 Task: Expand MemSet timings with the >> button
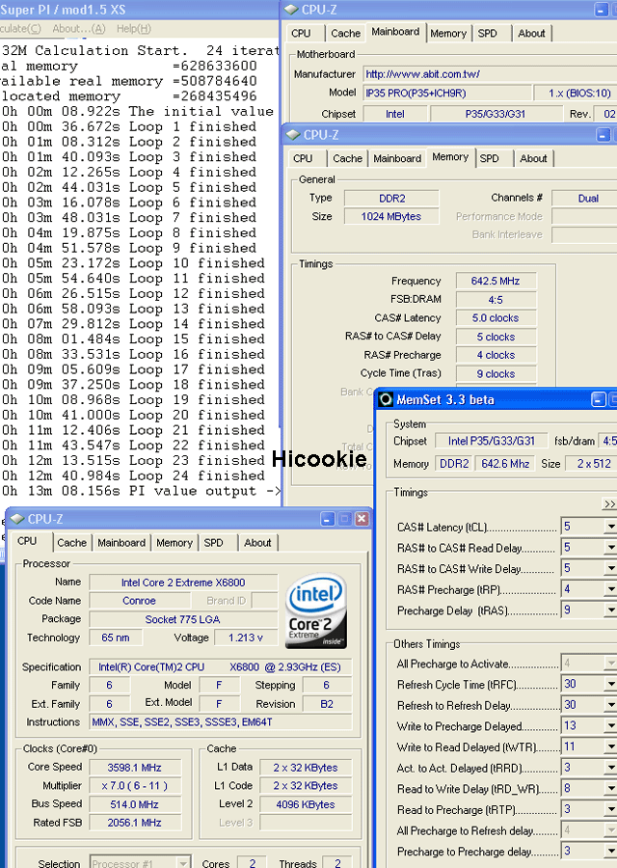(x=609, y=503)
